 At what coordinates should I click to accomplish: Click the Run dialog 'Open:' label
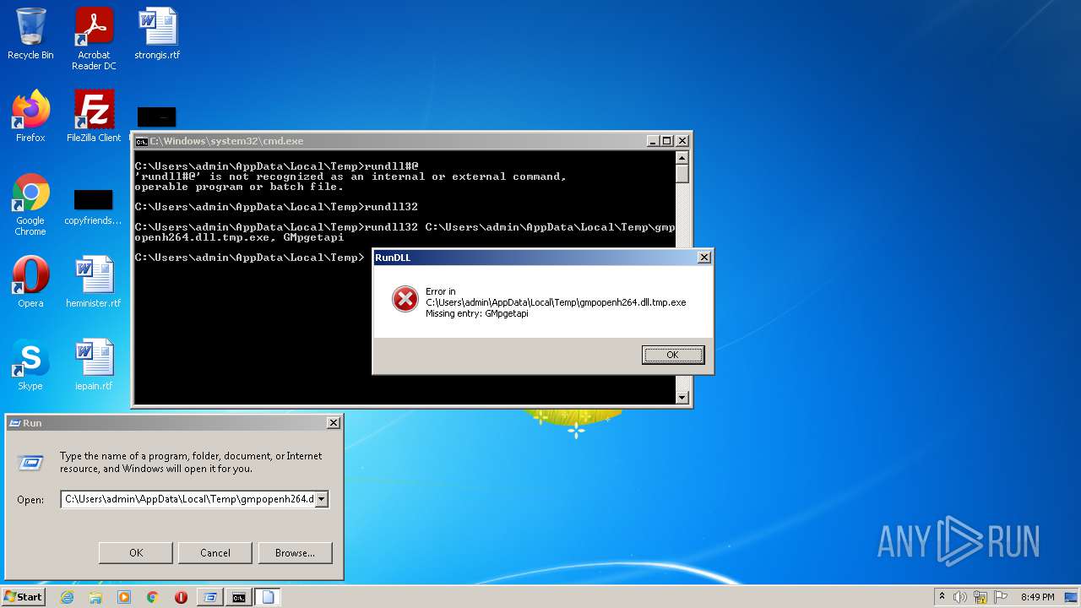(x=30, y=500)
